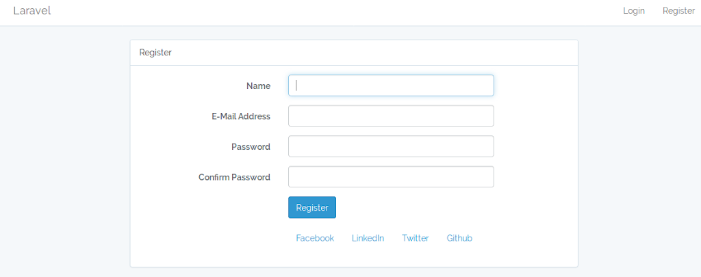The height and width of the screenshot is (277, 701).
Task: Focus the Name input field
Action: 391,85
